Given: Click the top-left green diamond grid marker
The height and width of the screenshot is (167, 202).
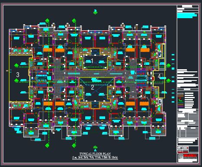Looking at the screenshot, I should tap(47, 21).
